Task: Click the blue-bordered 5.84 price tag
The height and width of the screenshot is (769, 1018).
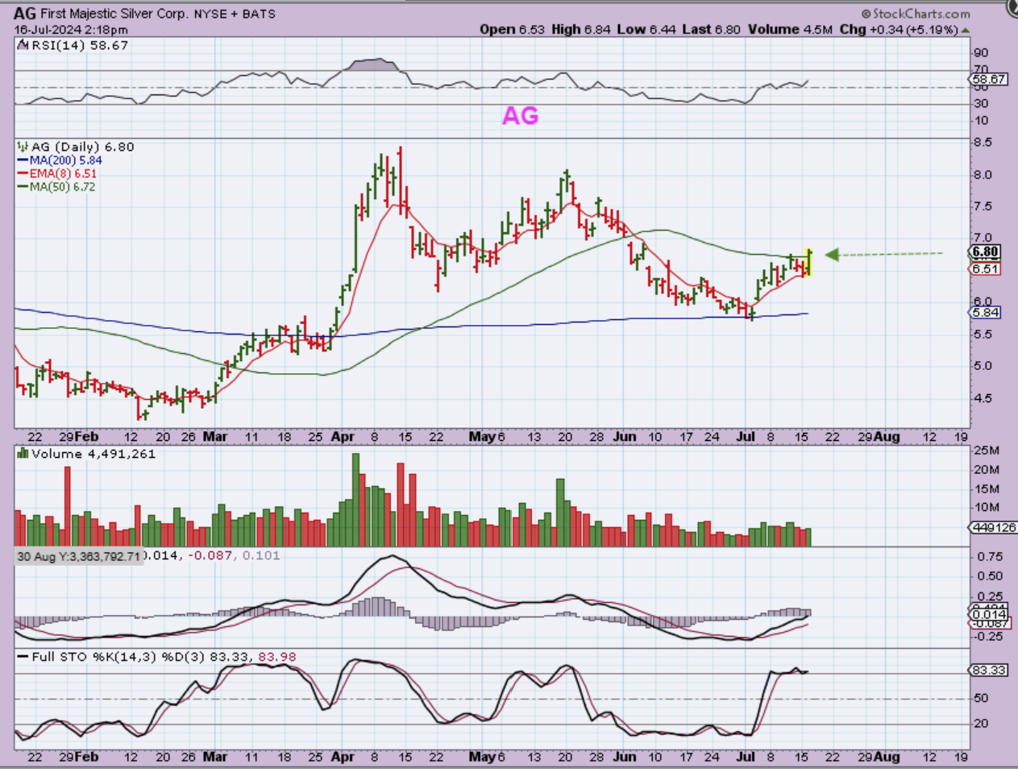Action: 986,312
